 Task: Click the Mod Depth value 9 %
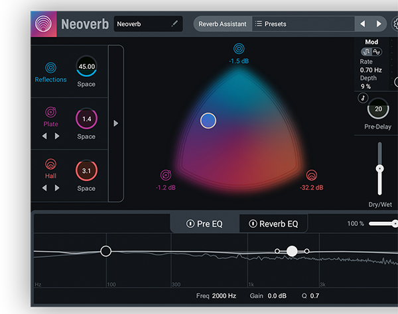365,86
